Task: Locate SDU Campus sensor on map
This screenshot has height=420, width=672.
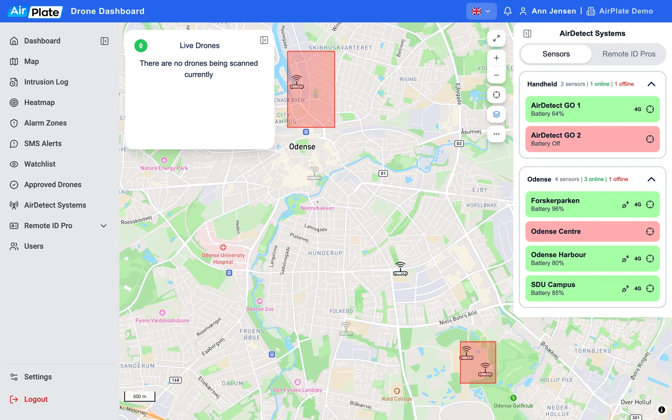Action: pyautogui.click(x=650, y=289)
